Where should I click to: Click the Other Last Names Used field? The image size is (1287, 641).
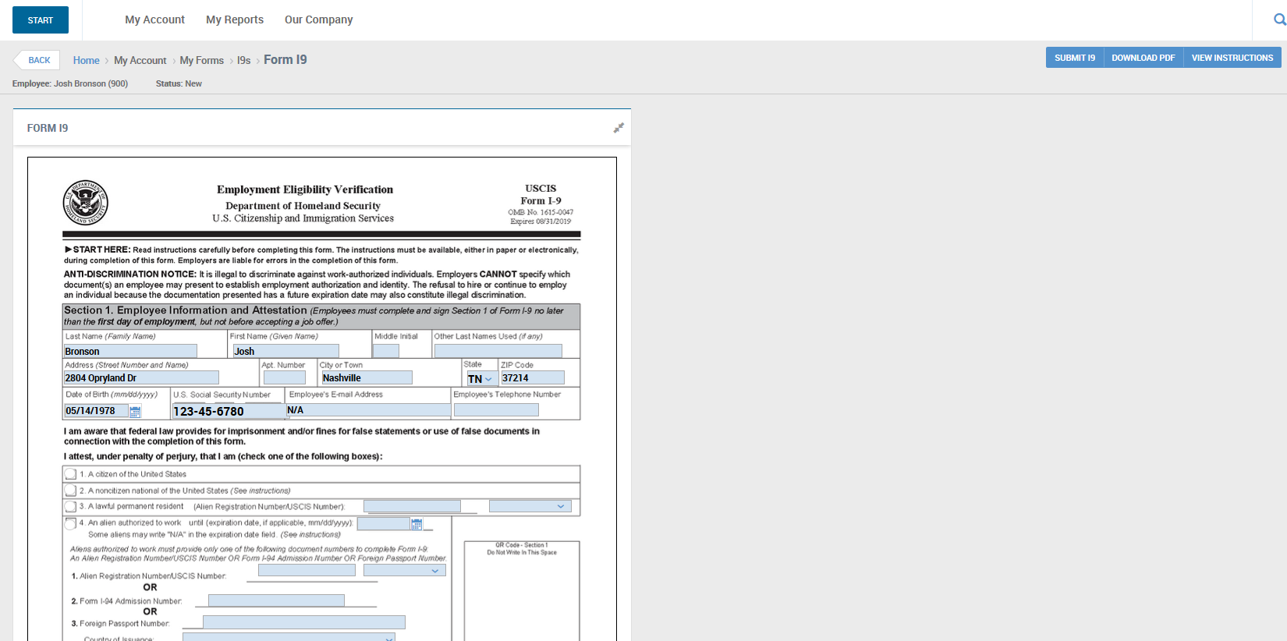(498, 351)
